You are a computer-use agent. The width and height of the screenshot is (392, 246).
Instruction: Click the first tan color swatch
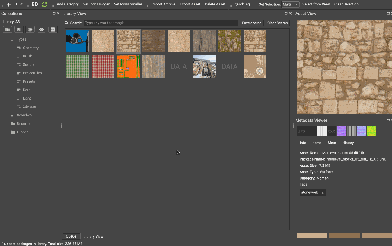click(312, 236)
